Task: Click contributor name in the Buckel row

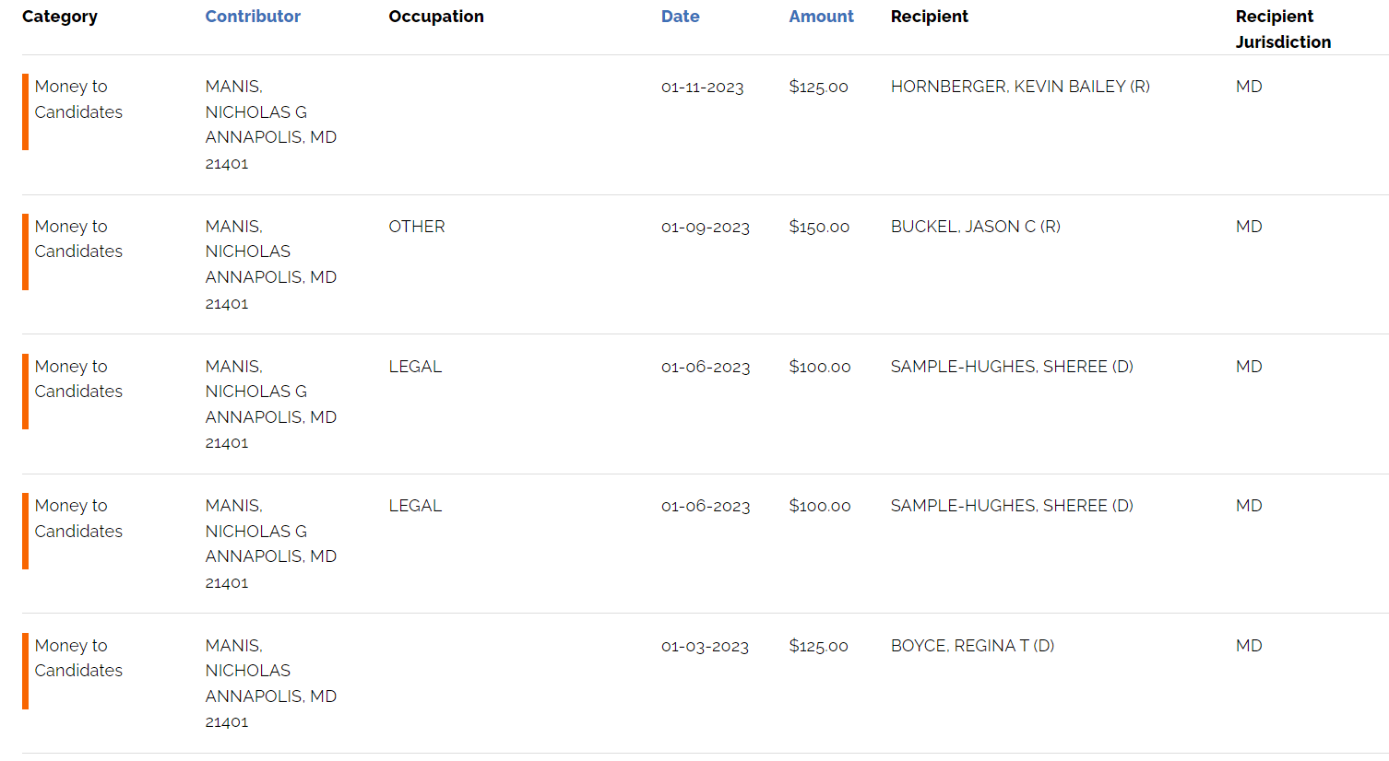Action: pos(247,240)
